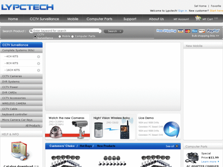Image resolution: width=223 pixels, height=167 pixels.
Task: Click the ZMD-CS209PU model text
Action: 56,122
